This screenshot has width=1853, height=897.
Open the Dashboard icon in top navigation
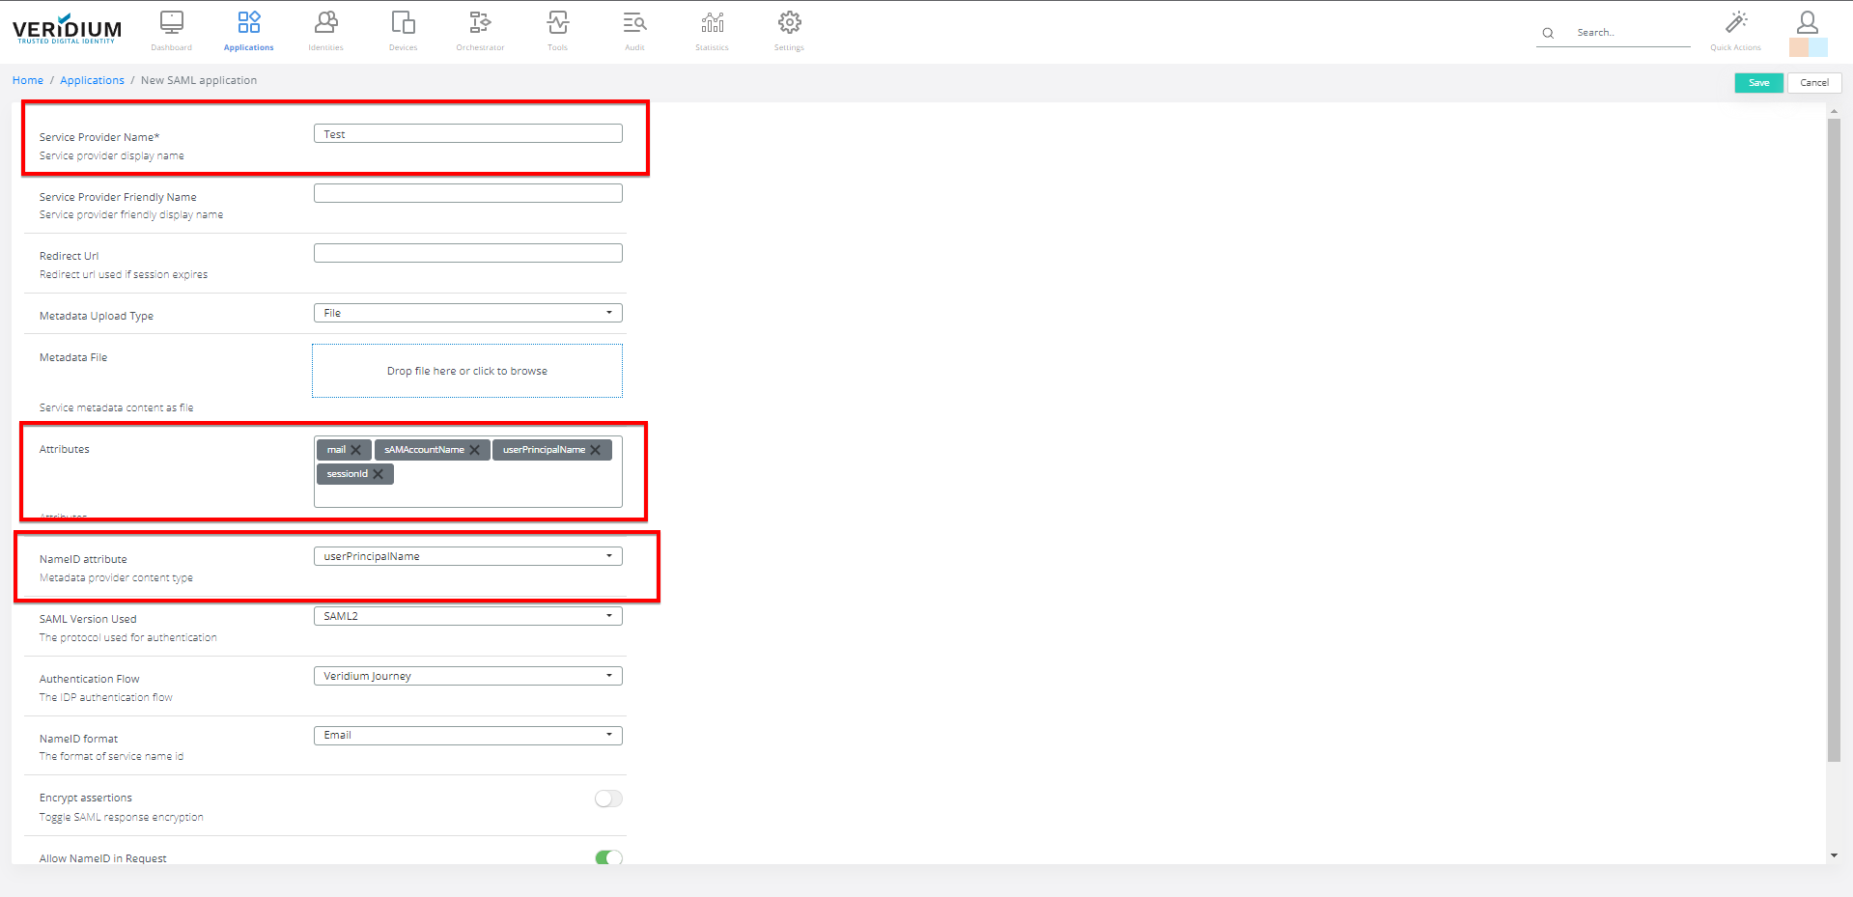pos(171,23)
